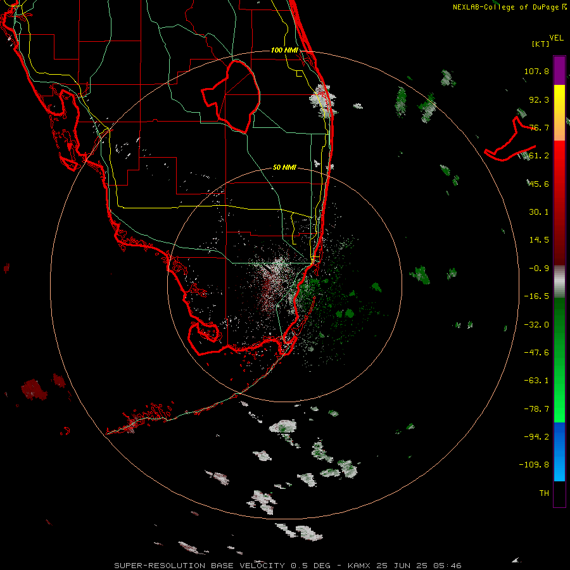This screenshot has height=570, width=570.
Task: Select the -94.2 legend value
Action: (x=536, y=437)
